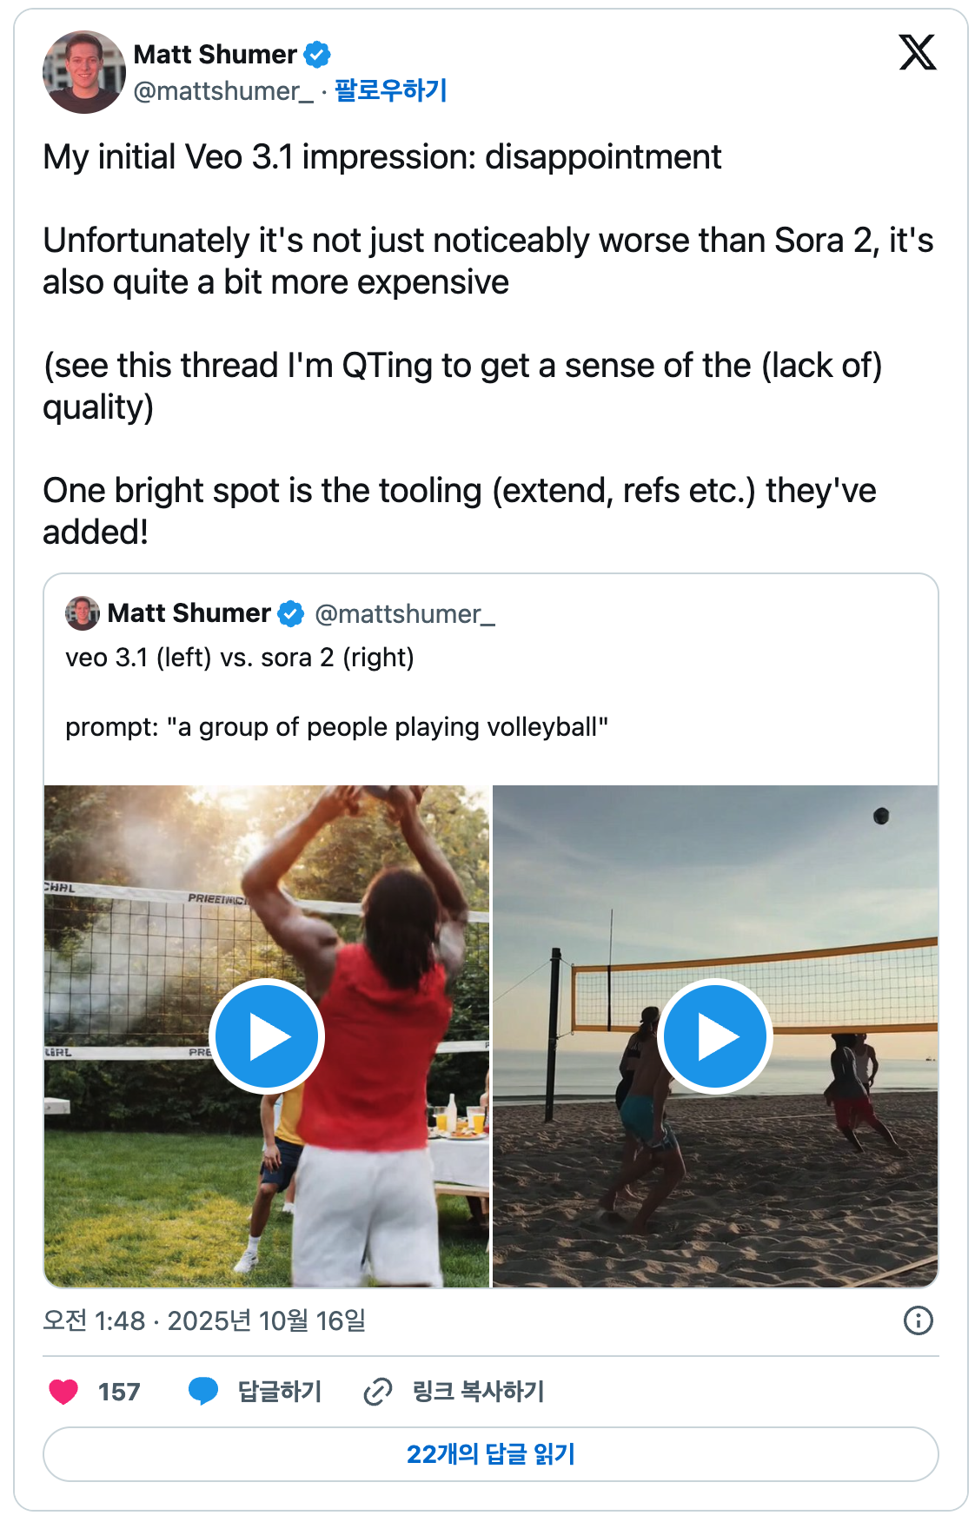Image resolution: width=975 pixels, height=1522 pixels.
Task: Open the tweet info circle icon
Action: tap(918, 1320)
